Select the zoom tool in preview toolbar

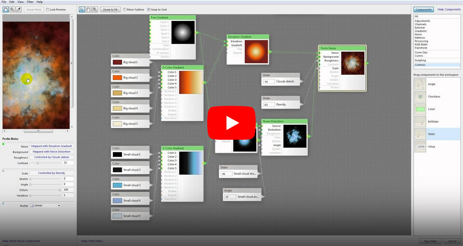12,9
